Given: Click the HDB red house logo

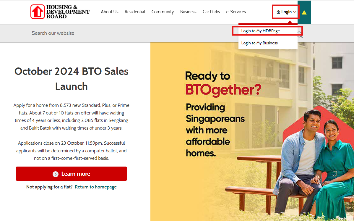Looking at the screenshot, I should [x=38, y=12].
